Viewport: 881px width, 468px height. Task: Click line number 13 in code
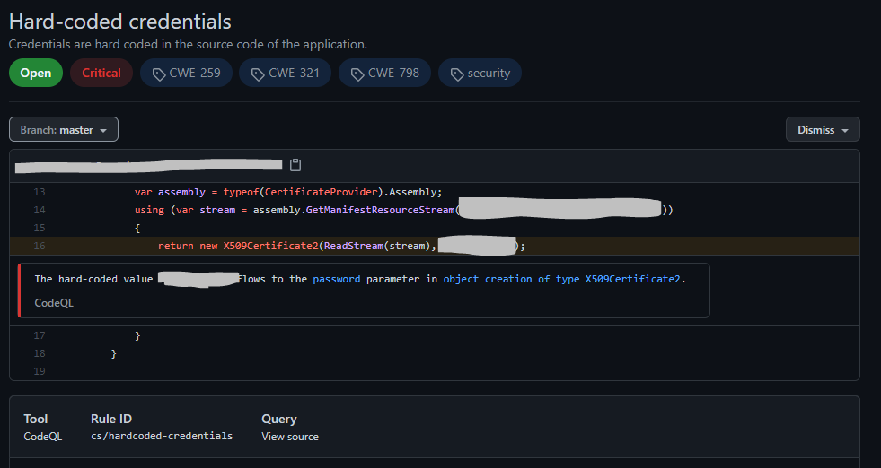tap(40, 192)
